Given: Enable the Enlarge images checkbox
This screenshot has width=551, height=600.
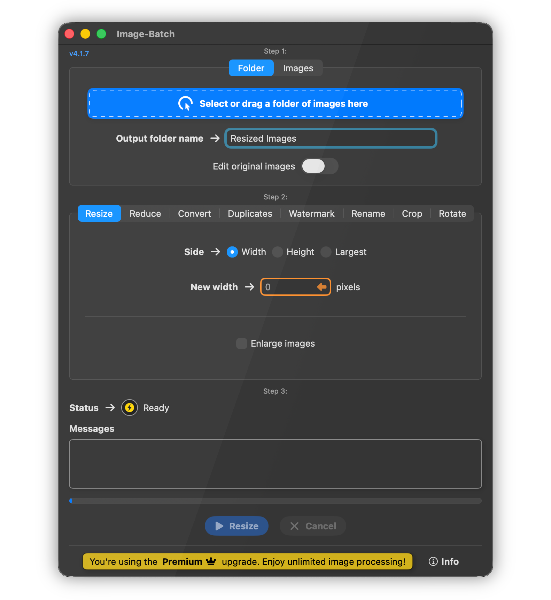Looking at the screenshot, I should pos(242,344).
